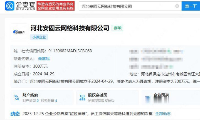Click the red slogan banner
Screen dimensions: 200x120
(x=55, y=6)
